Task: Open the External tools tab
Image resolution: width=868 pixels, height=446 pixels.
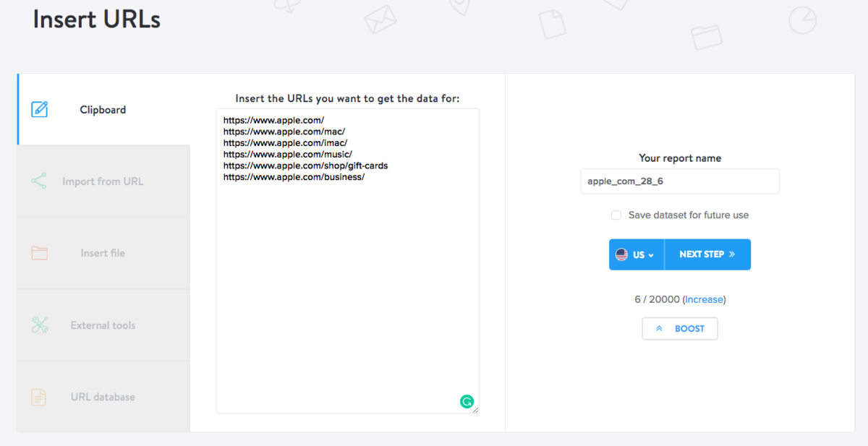Action: pos(103,325)
